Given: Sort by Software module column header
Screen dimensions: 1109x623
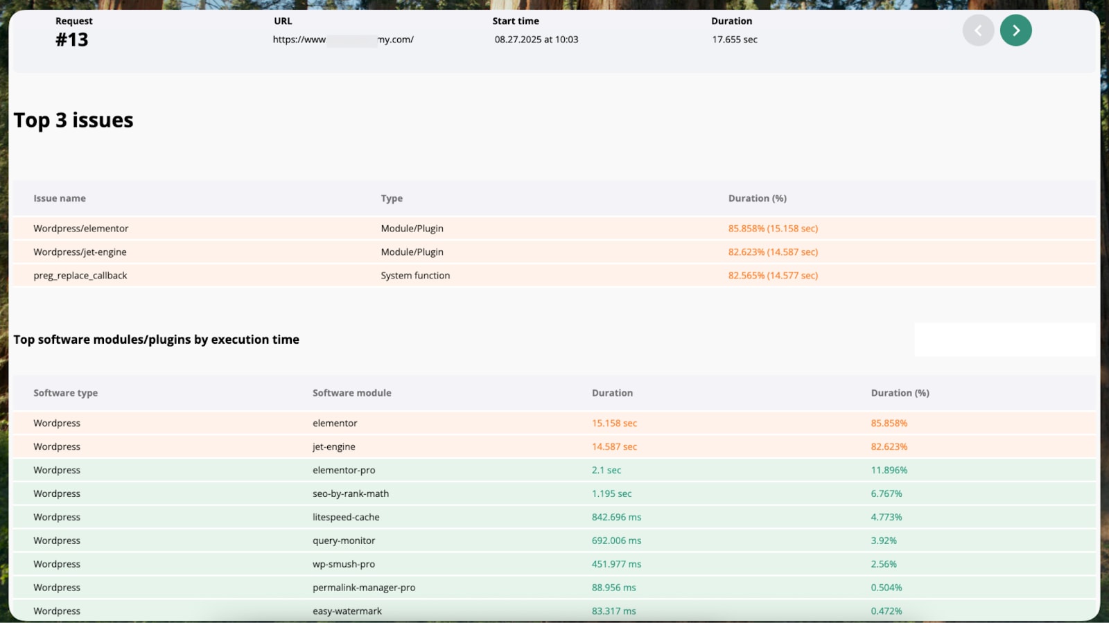Looking at the screenshot, I should (x=351, y=393).
